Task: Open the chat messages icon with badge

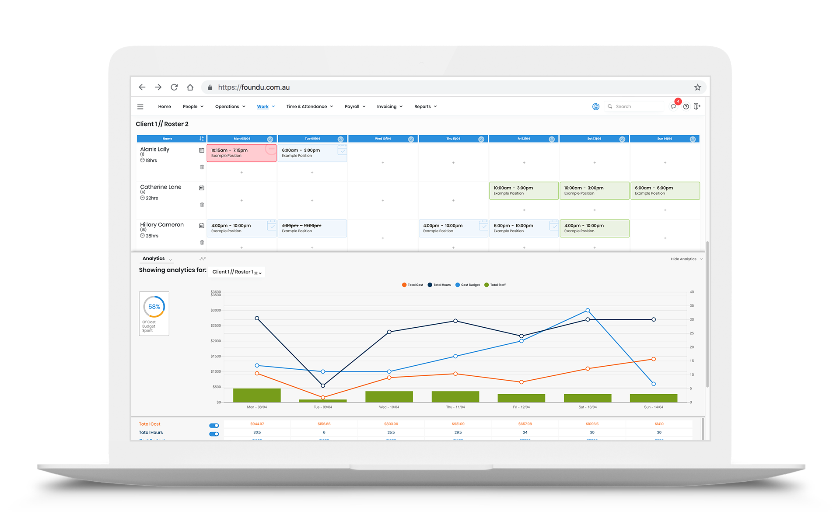Action: coord(674,106)
